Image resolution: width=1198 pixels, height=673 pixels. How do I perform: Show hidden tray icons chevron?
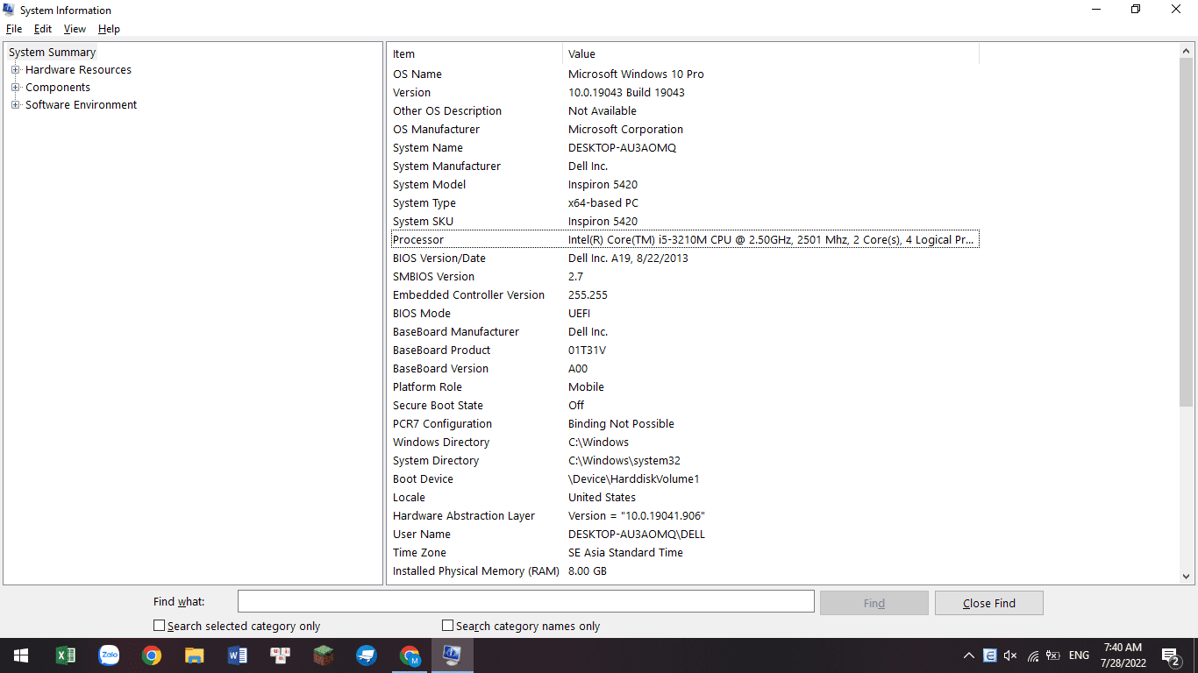[969, 655]
